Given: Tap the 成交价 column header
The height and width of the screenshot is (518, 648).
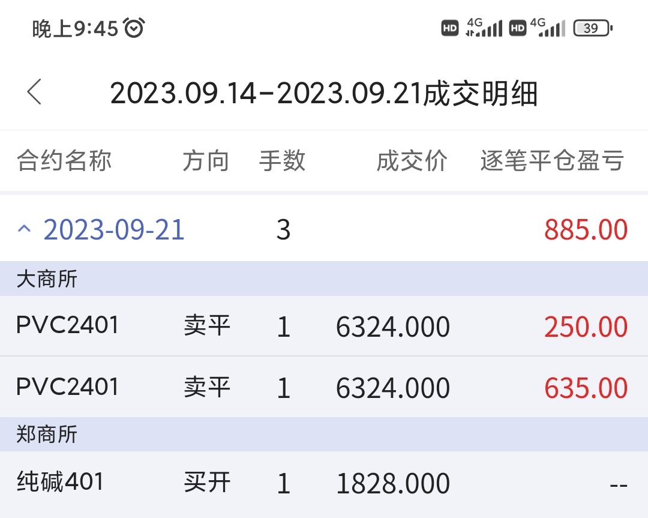Looking at the screenshot, I should pyautogui.click(x=412, y=161).
